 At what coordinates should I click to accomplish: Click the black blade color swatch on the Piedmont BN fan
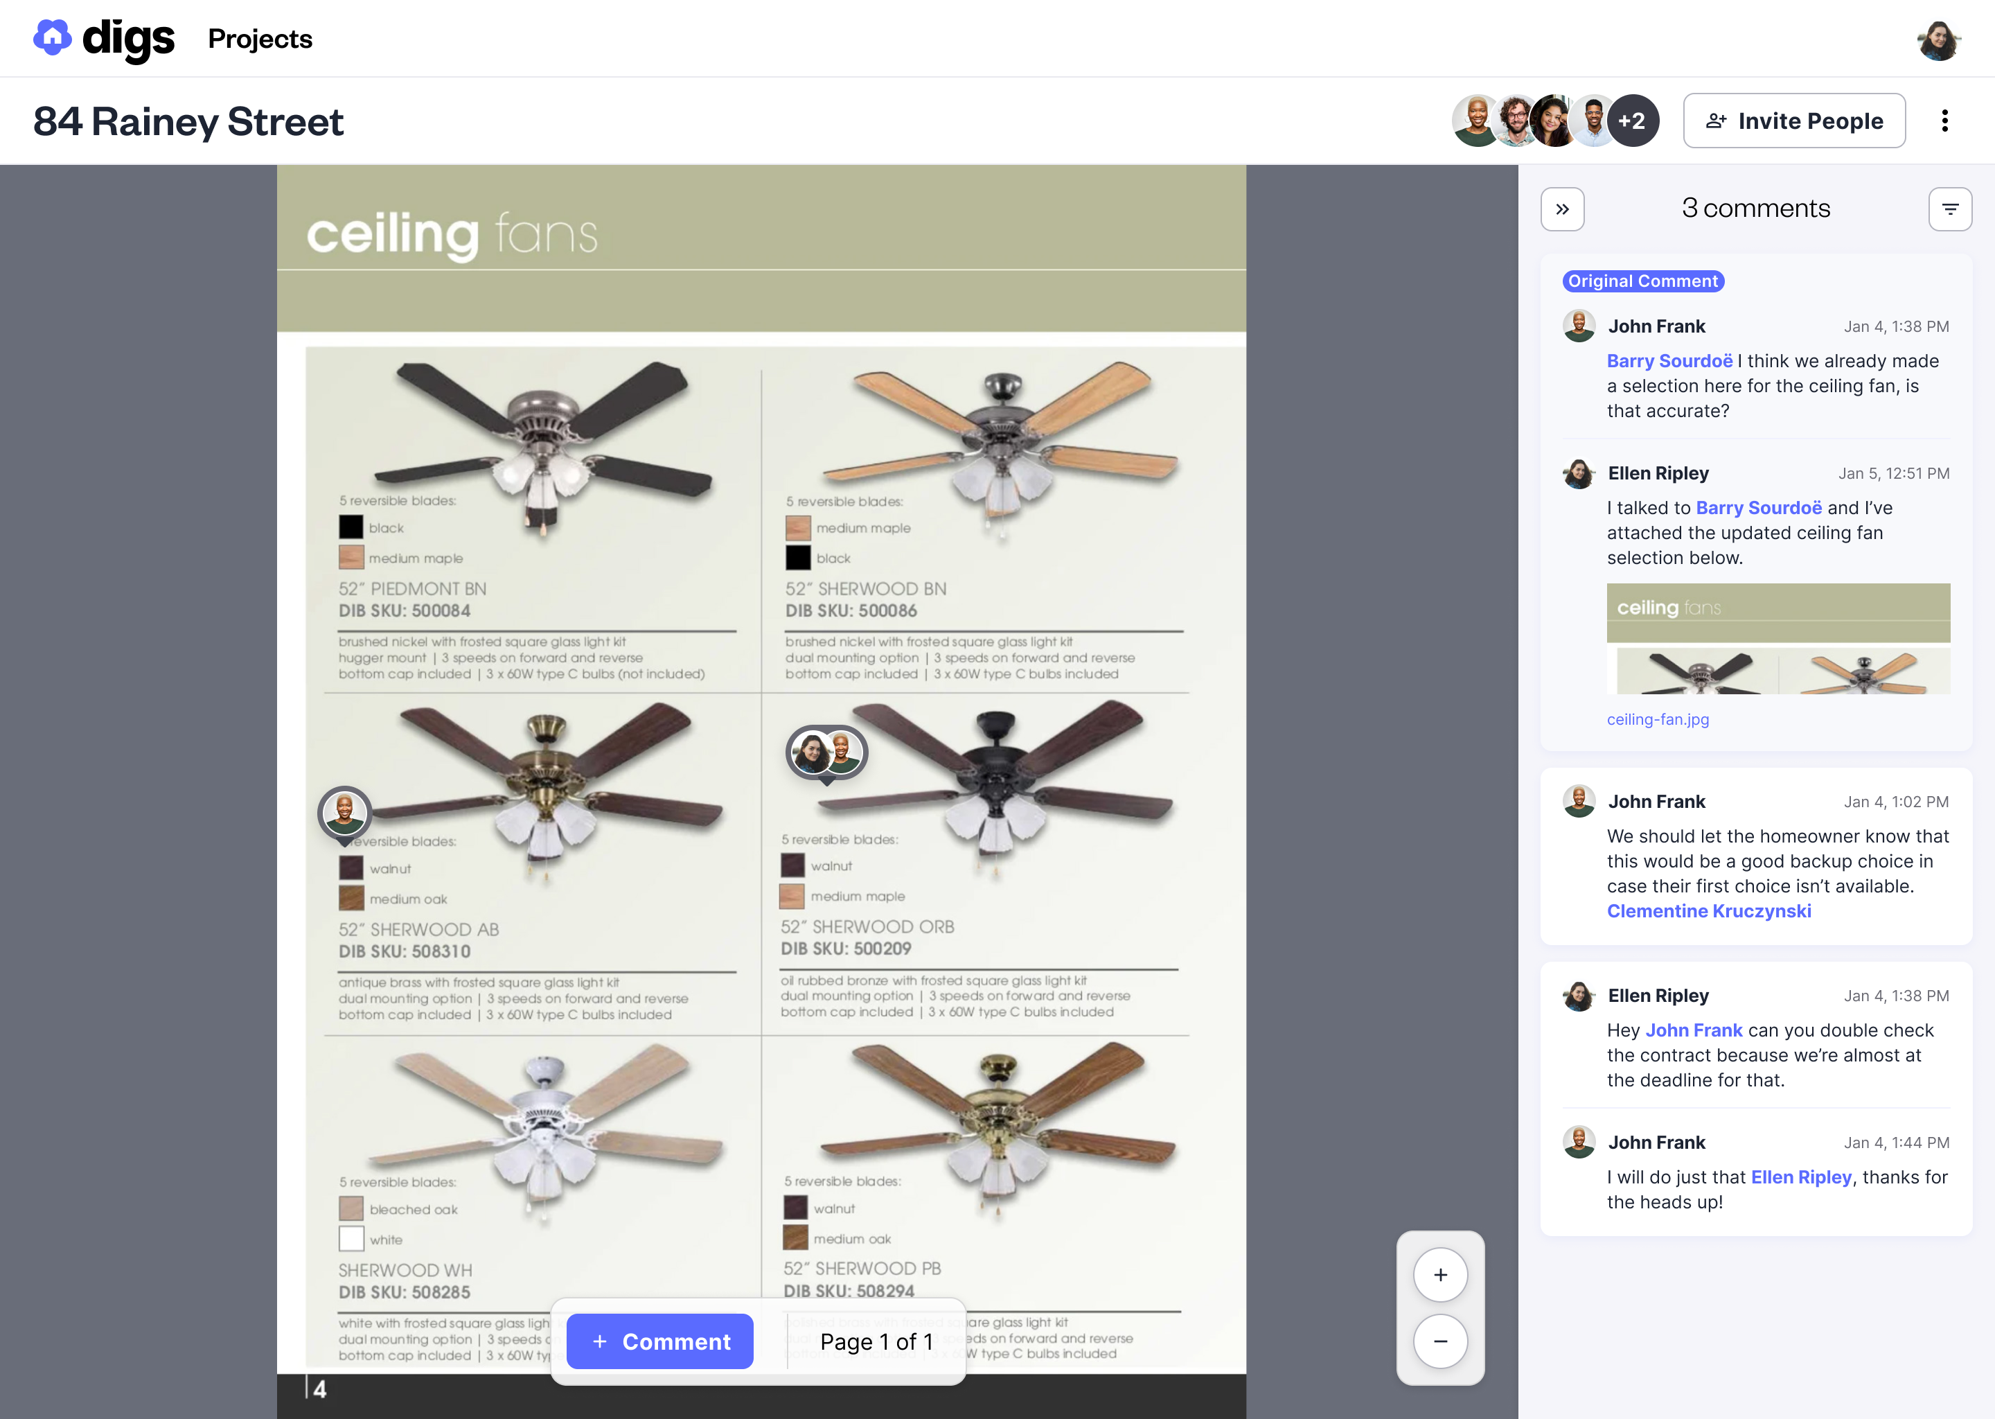click(351, 527)
